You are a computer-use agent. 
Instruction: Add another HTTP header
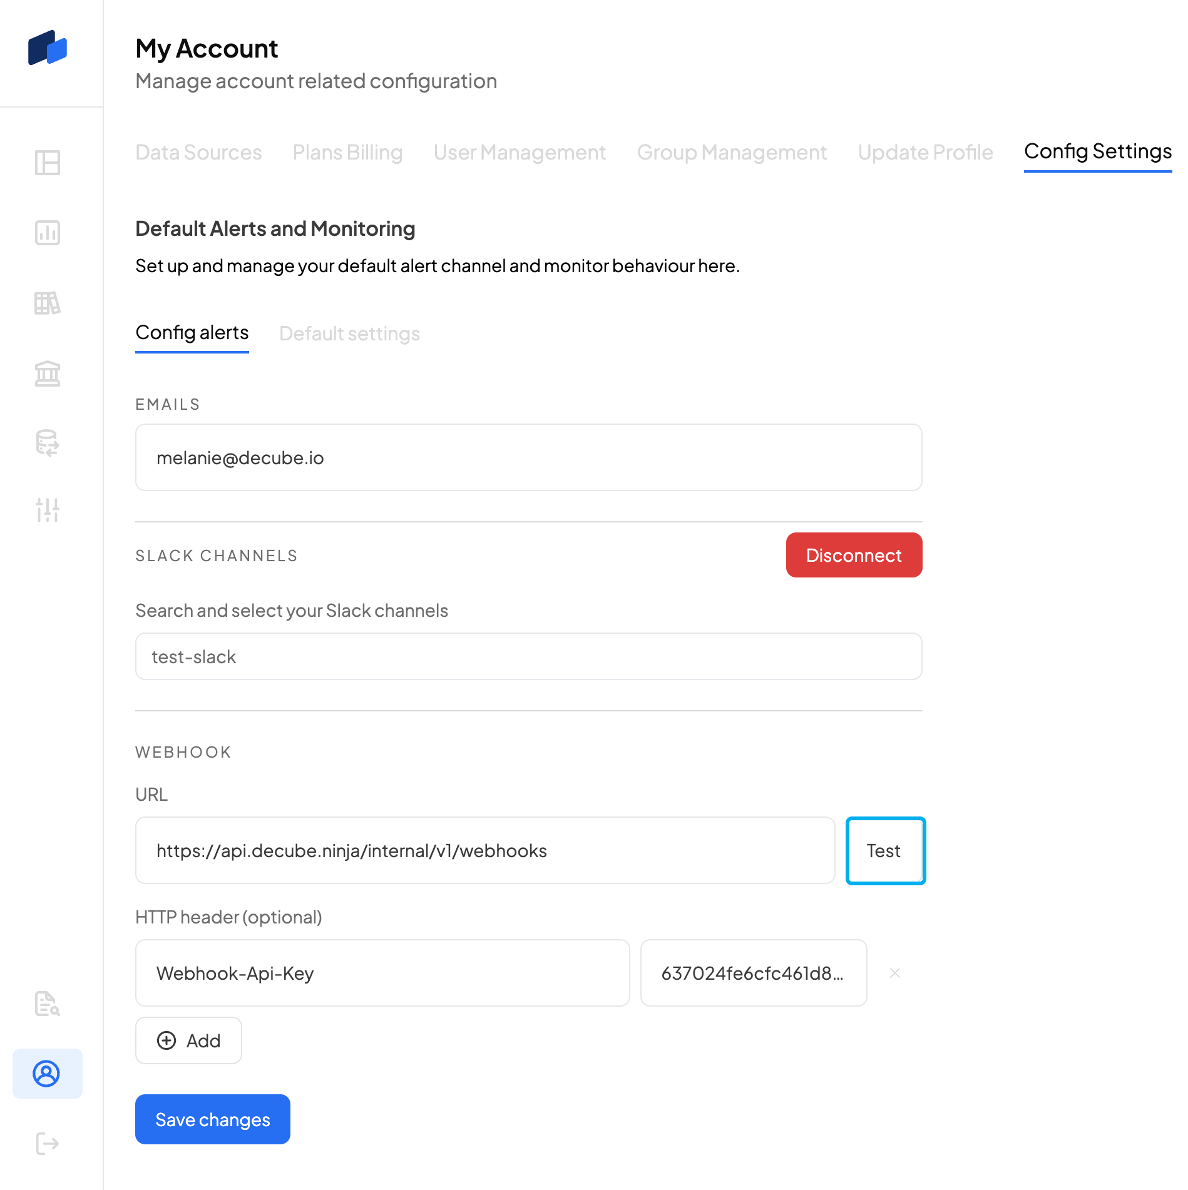point(188,1040)
